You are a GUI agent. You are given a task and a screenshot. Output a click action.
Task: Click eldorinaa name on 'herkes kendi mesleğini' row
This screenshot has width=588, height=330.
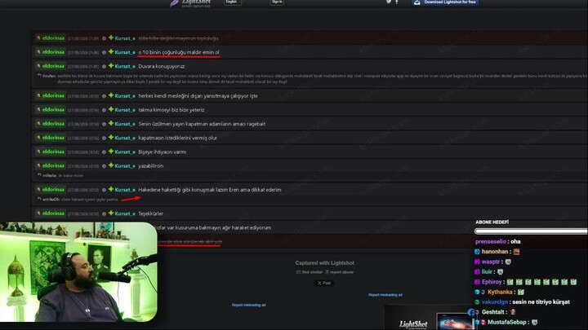[53, 96]
